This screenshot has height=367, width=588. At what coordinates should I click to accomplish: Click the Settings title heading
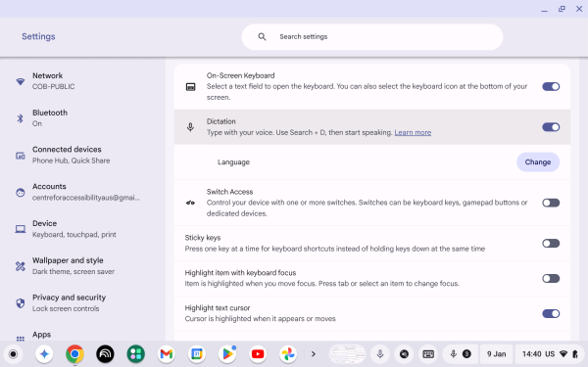tap(38, 36)
